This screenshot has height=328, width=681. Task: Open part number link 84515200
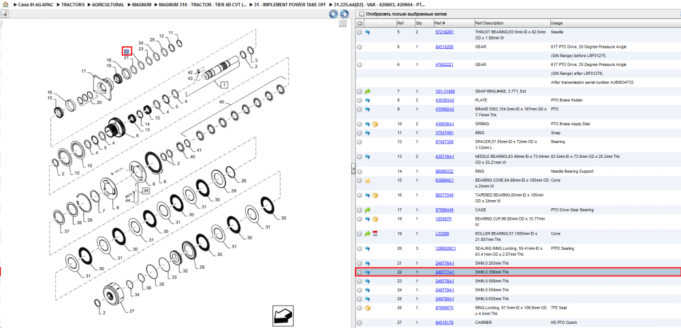point(444,47)
